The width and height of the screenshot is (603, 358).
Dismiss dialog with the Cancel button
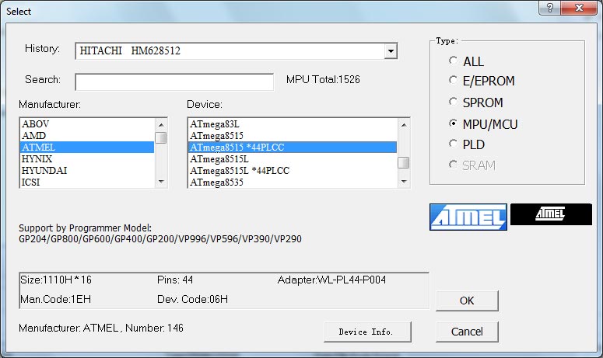(x=467, y=332)
